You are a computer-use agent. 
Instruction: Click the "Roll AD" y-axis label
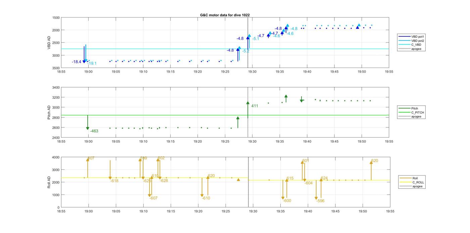click(x=49, y=182)
